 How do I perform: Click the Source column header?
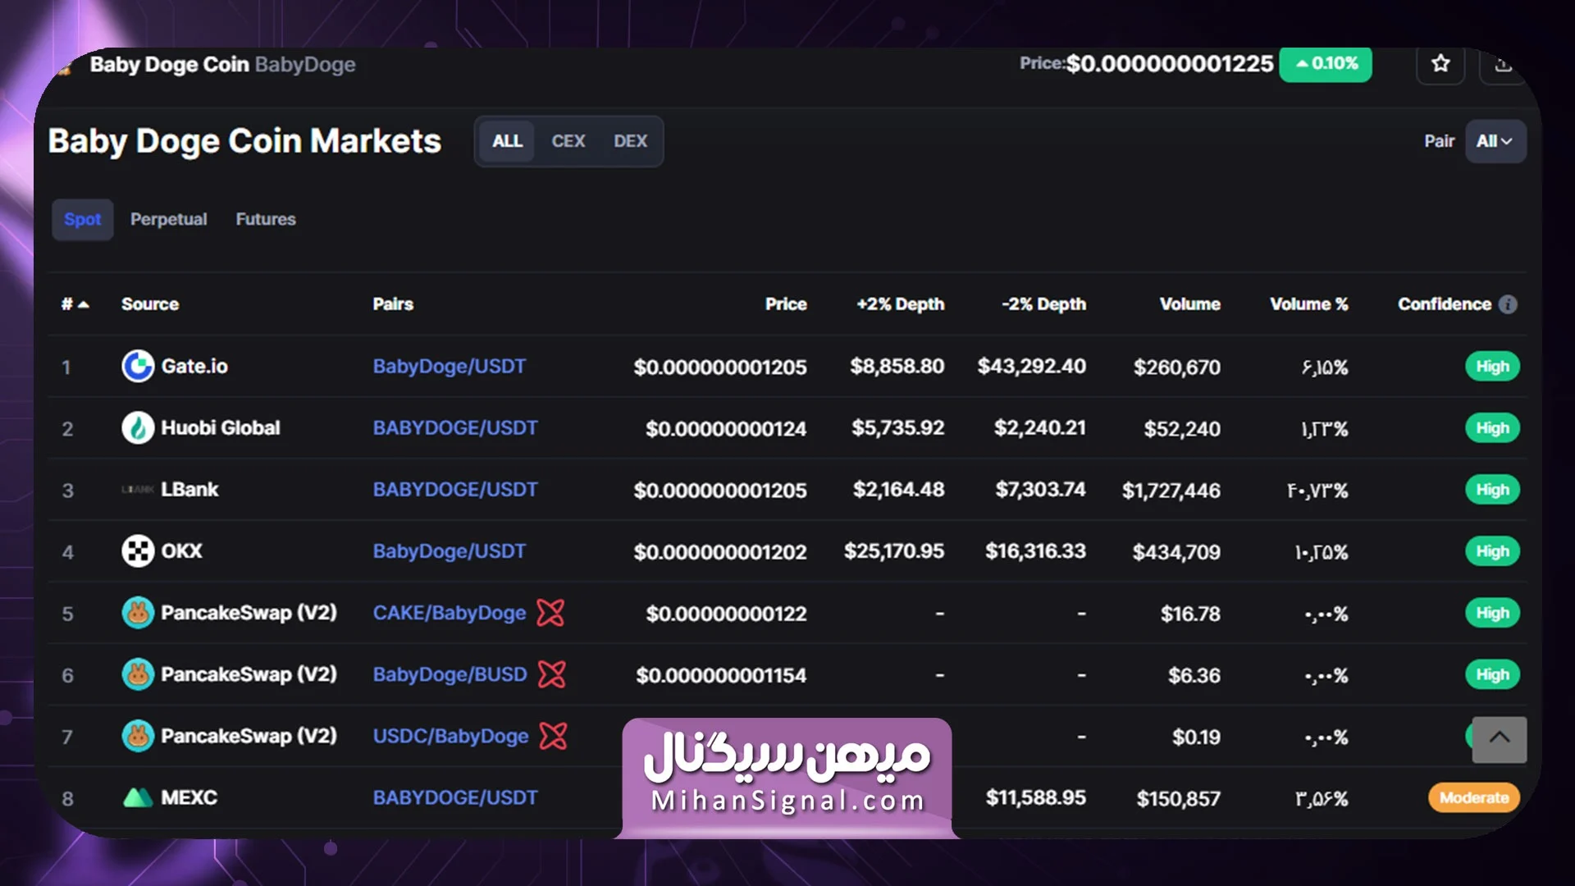point(150,304)
